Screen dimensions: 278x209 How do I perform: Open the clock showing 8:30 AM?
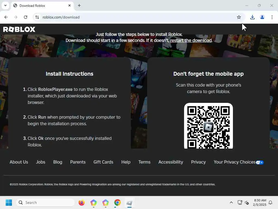260,202
